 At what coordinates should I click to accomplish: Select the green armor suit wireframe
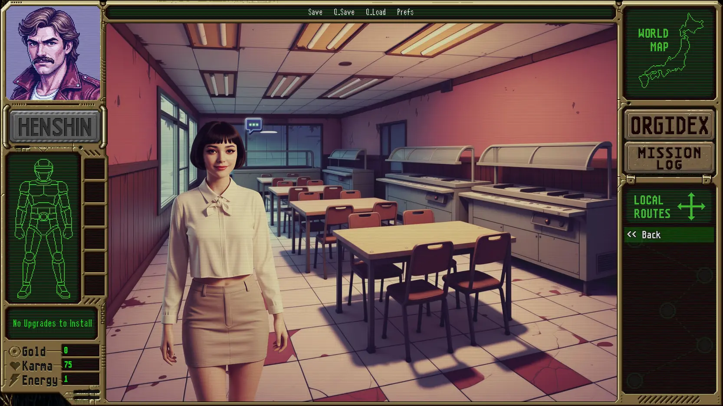coord(43,228)
